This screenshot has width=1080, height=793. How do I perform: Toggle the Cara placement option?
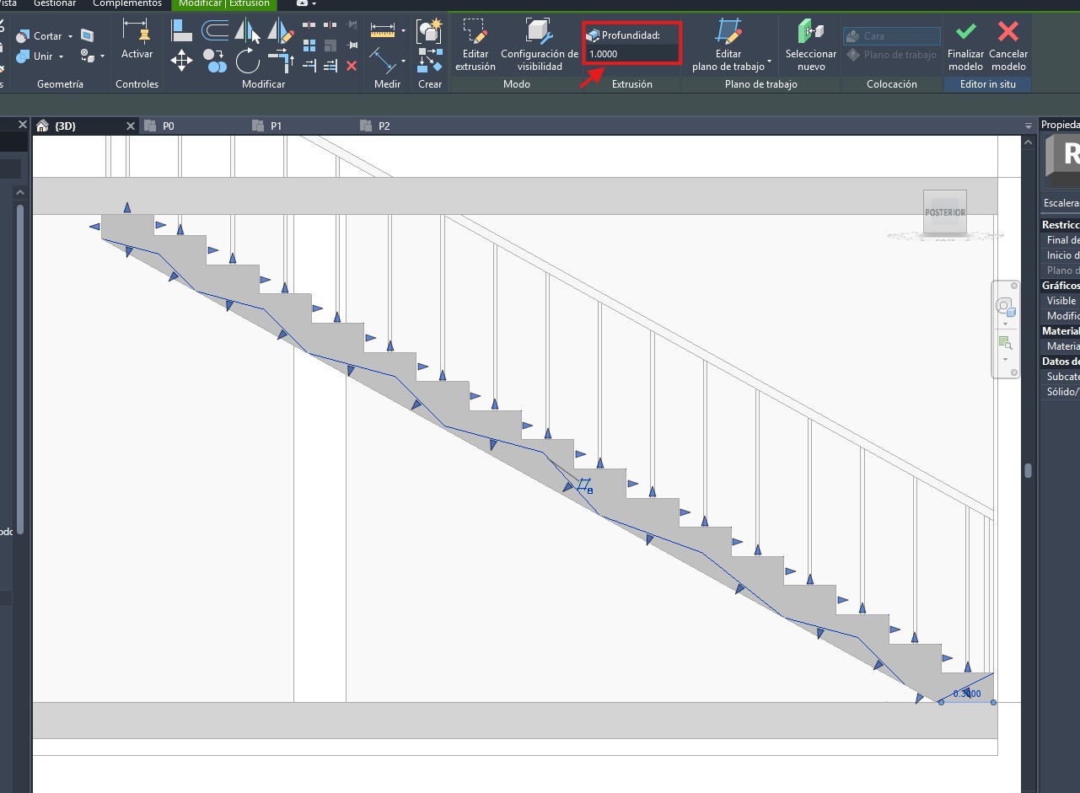891,36
